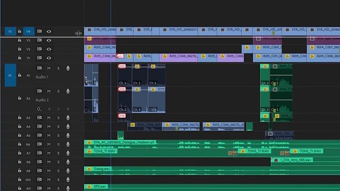This screenshot has height=191, width=340.
Task: Toggle V4 track targeting button
Action: pyautogui.click(x=29, y=31)
